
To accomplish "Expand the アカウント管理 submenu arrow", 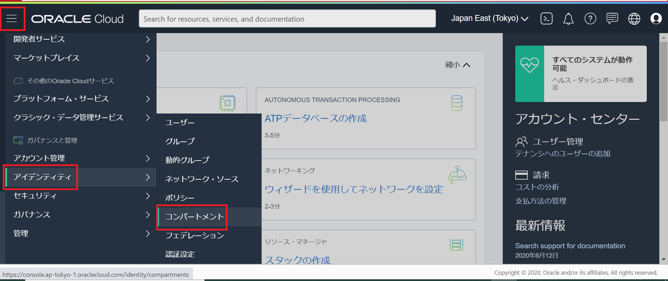I will (147, 158).
